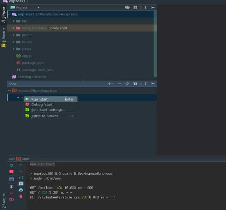Click the up-arrow stack trace icon
The height and width of the screenshot is (210, 226).
pos(21,165)
